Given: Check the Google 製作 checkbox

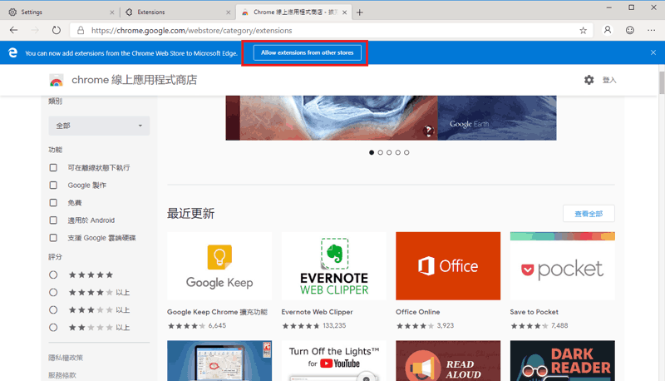Looking at the screenshot, I should click(x=53, y=185).
